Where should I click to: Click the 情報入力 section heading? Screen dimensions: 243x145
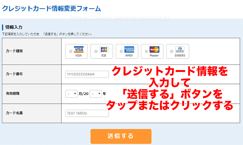[x=14, y=27]
